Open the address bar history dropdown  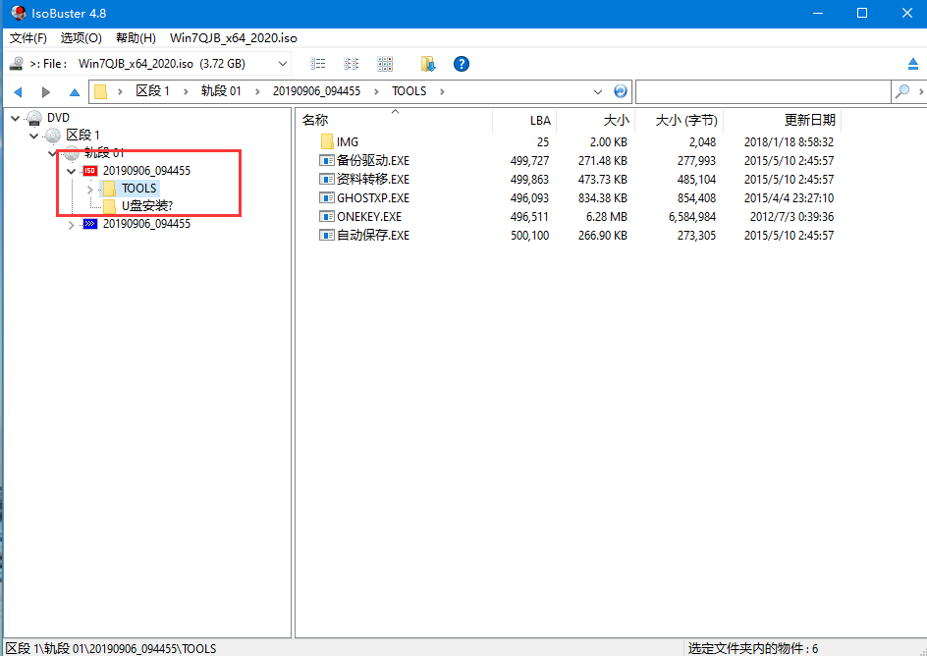pyautogui.click(x=598, y=91)
